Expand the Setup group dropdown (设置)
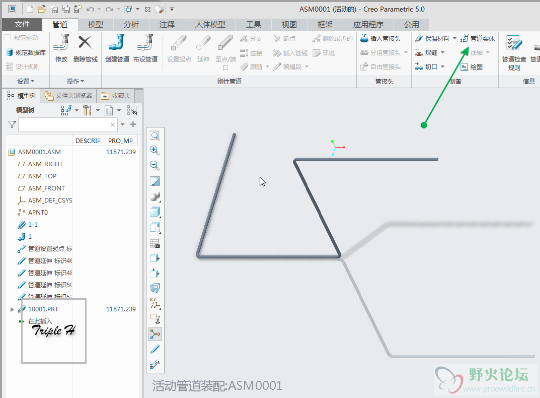Screen dimensions: 540x398 click(26, 82)
